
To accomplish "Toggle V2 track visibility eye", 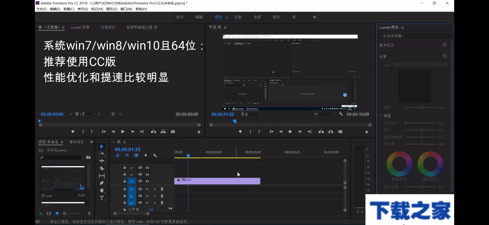I will coord(147,174).
